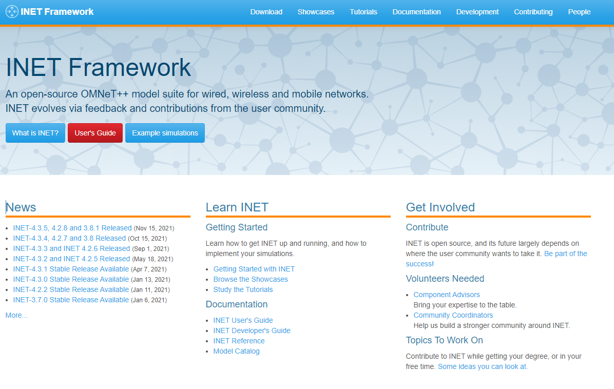The width and height of the screenshot is (614, 389).
Task: Click text 'Help us build a stronger community around INET.'
Action: coord(492,325)
